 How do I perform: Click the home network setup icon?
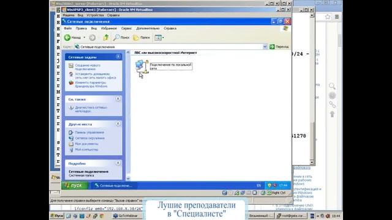71,75
